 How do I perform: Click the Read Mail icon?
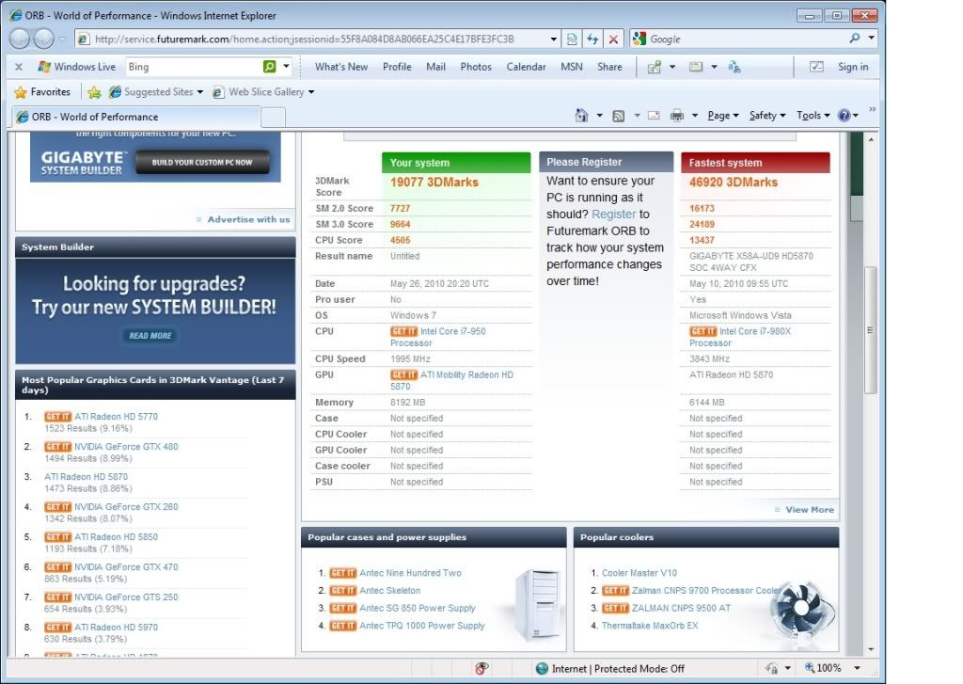click(x=654, y=116)
